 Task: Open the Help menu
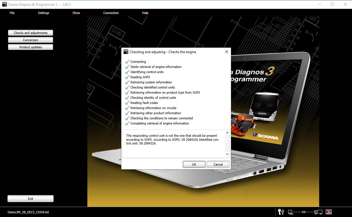tap(145, 13)
